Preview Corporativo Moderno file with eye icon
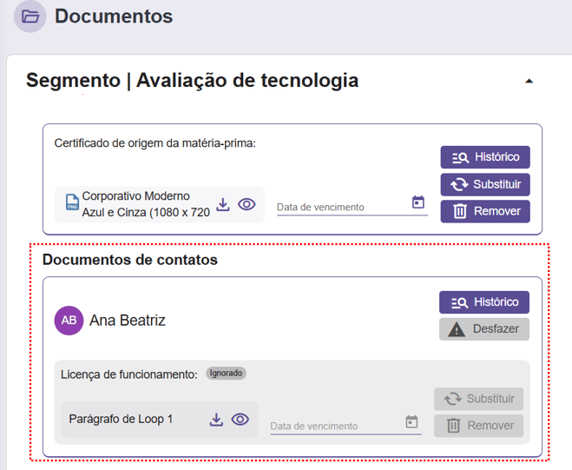The width and height of the screenshot is (572, 470). [x=247, y=204]
